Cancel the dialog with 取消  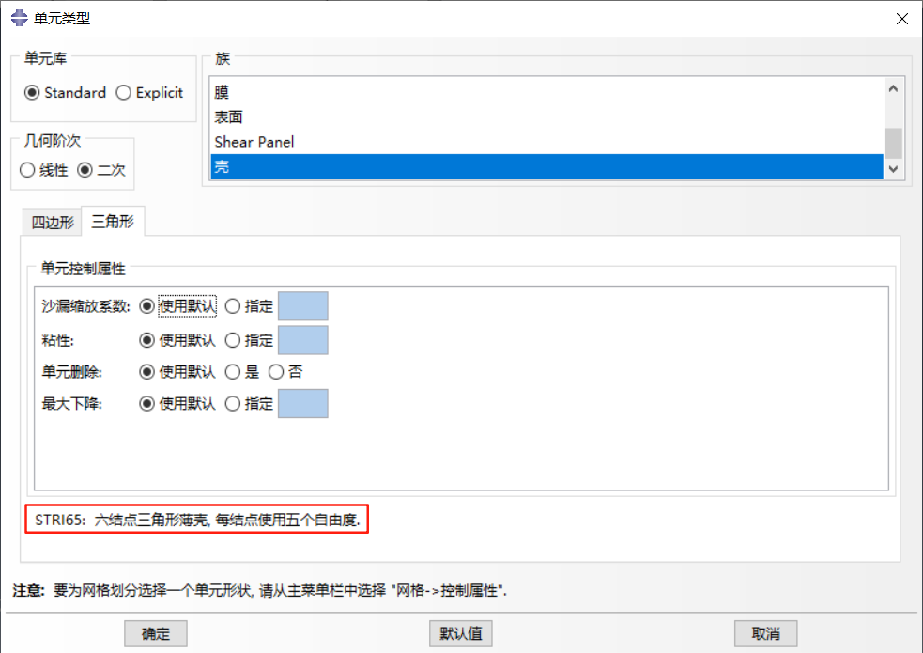tap(765, 633)
